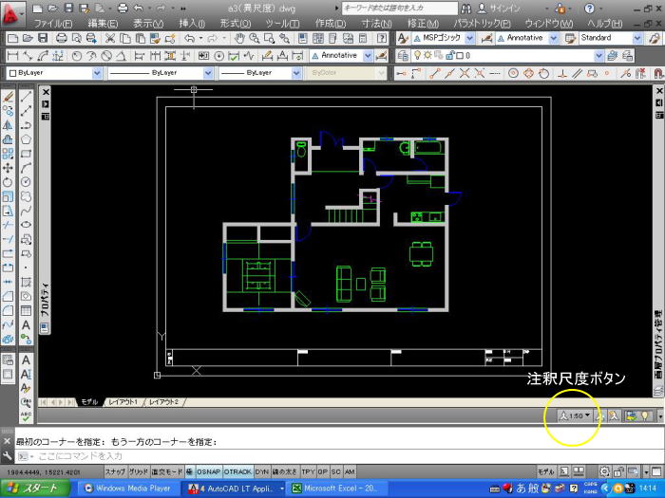
Task: Open the ファイル(F) menu
Action: [53, 24]
